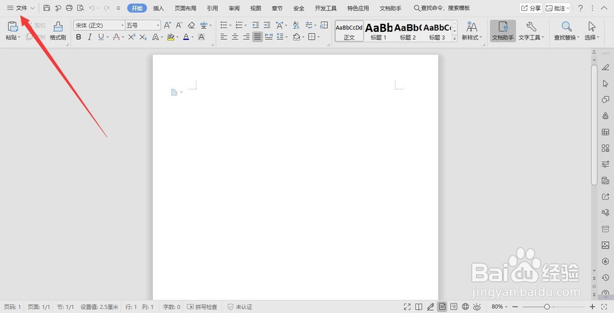Click the sort A-Z icon
Image resolution: width=614 pixels, height=313 pixels.
tap(296, 25)
